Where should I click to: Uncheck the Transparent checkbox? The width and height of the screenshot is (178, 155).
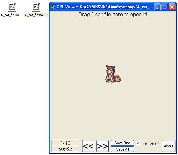tap(138, 143)
